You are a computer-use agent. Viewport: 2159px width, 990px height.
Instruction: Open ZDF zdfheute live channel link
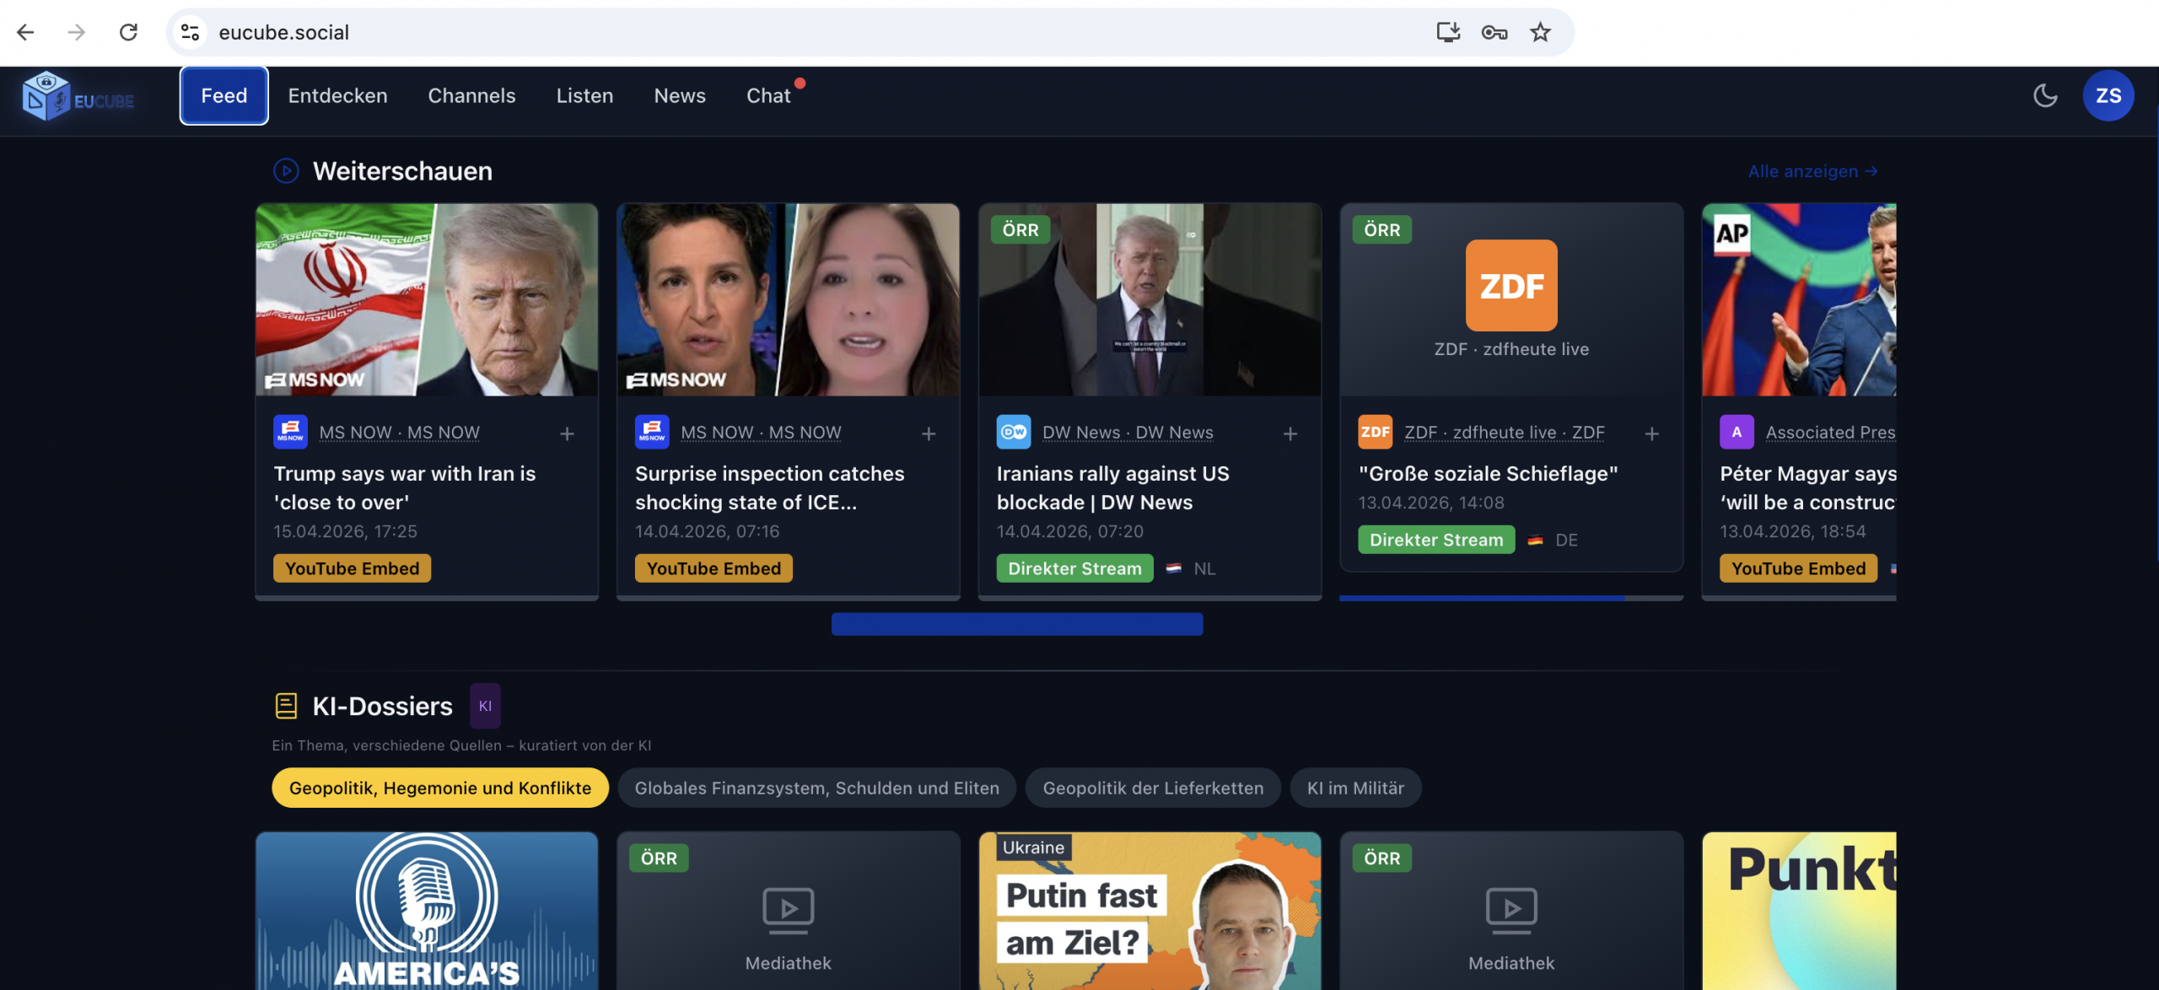click(x=1505, y=433)
